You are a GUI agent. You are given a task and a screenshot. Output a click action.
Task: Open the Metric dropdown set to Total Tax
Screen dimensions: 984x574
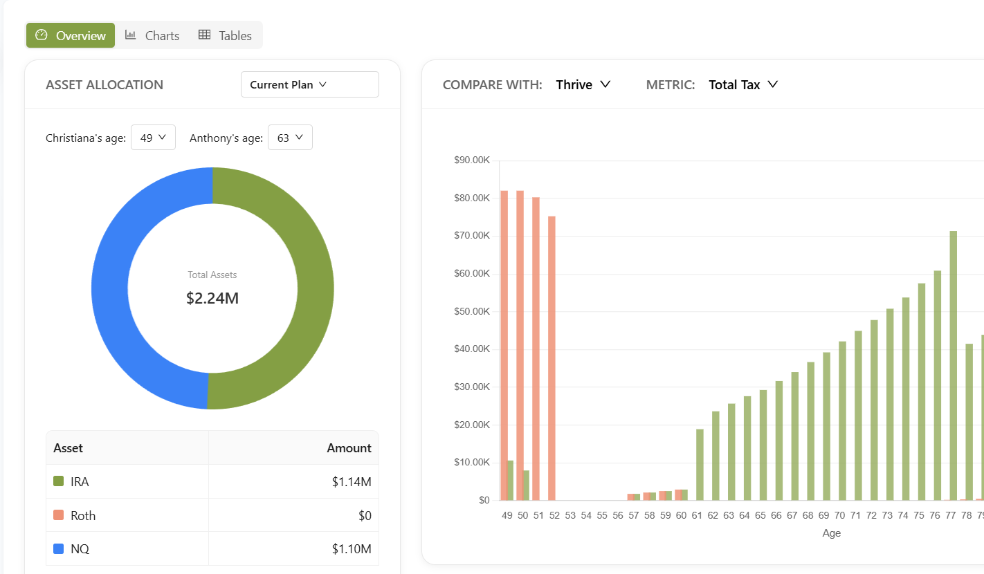[743, 84]
